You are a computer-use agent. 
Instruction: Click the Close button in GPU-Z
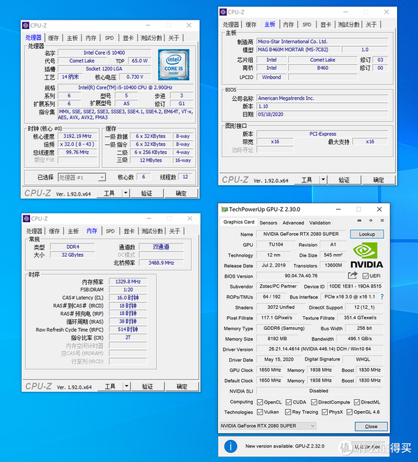point(371,426)
